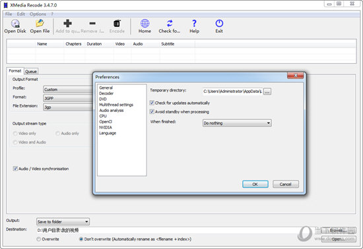Open the Profile Custom dropdown
Image resolution: width=363 pixels, height=249 pixels.
point(68,90)
